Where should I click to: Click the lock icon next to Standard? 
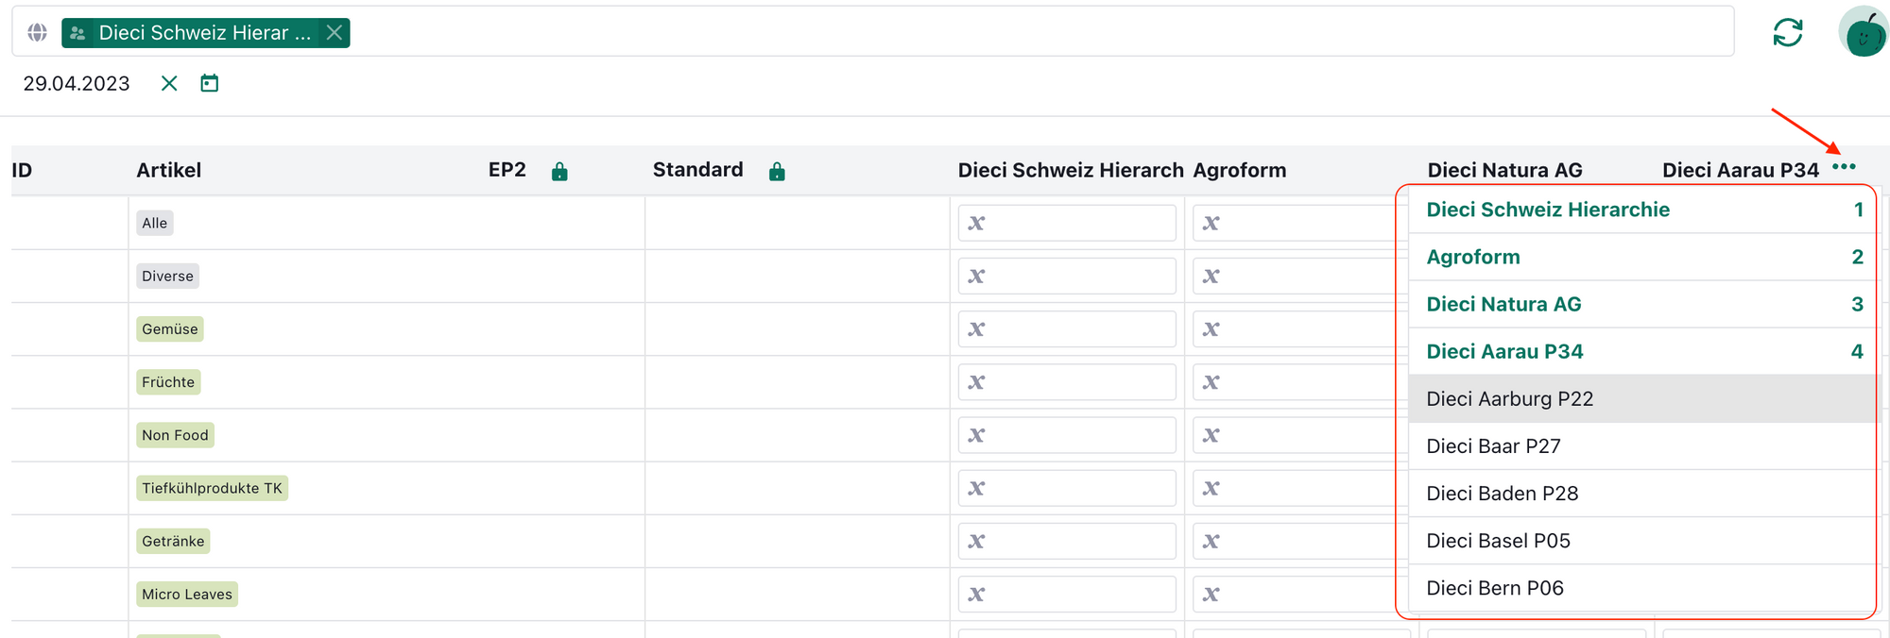777,172
